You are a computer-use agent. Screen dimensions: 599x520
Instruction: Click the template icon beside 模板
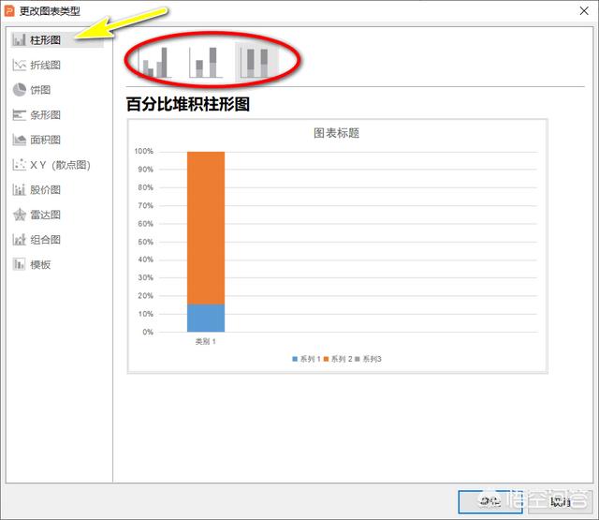click(19, 264)
